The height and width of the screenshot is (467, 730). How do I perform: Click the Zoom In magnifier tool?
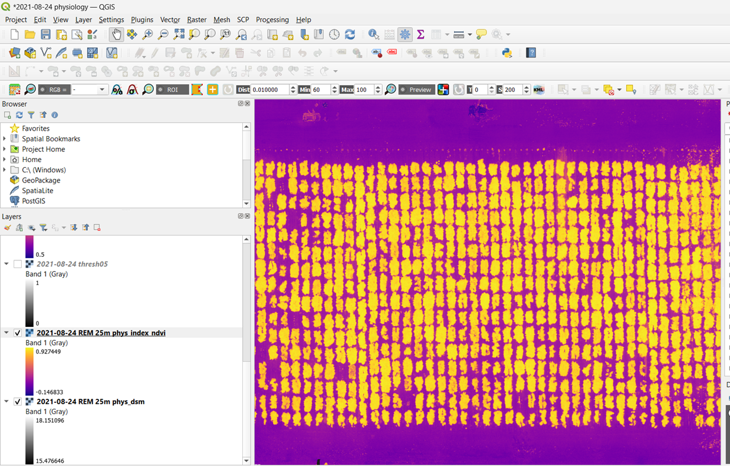147,35
